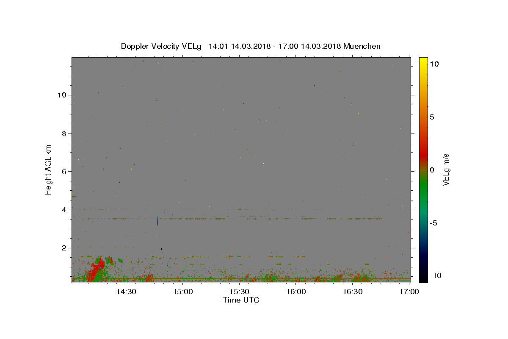Click the plot title 'Doppler Velocity VELg'

pyautogui.click(x=160, y=46)
